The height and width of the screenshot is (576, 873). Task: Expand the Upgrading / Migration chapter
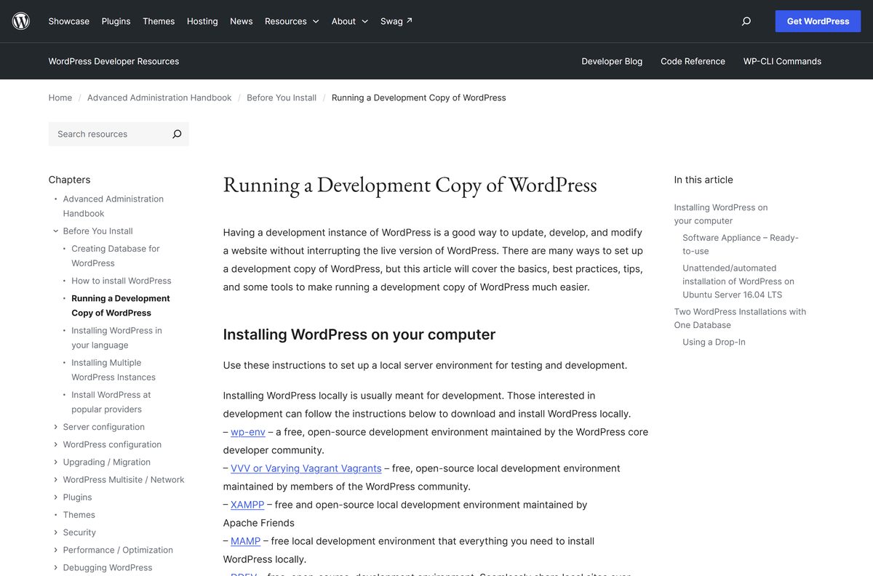(x=56, y=462)
